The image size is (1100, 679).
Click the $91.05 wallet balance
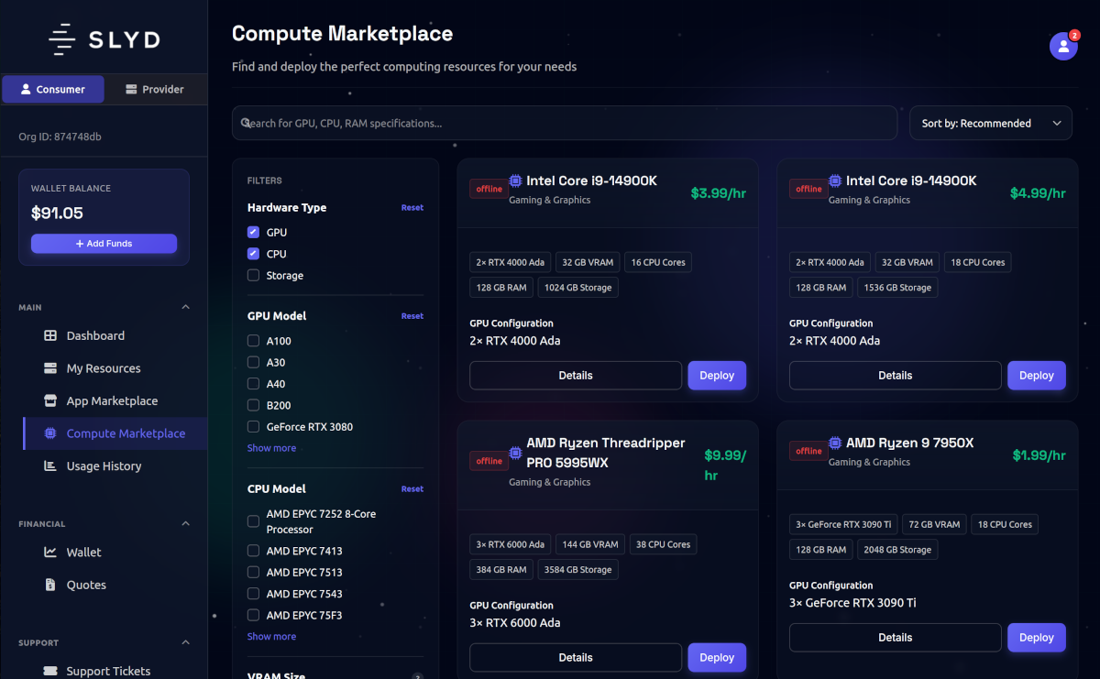click(x=57, y=214)
